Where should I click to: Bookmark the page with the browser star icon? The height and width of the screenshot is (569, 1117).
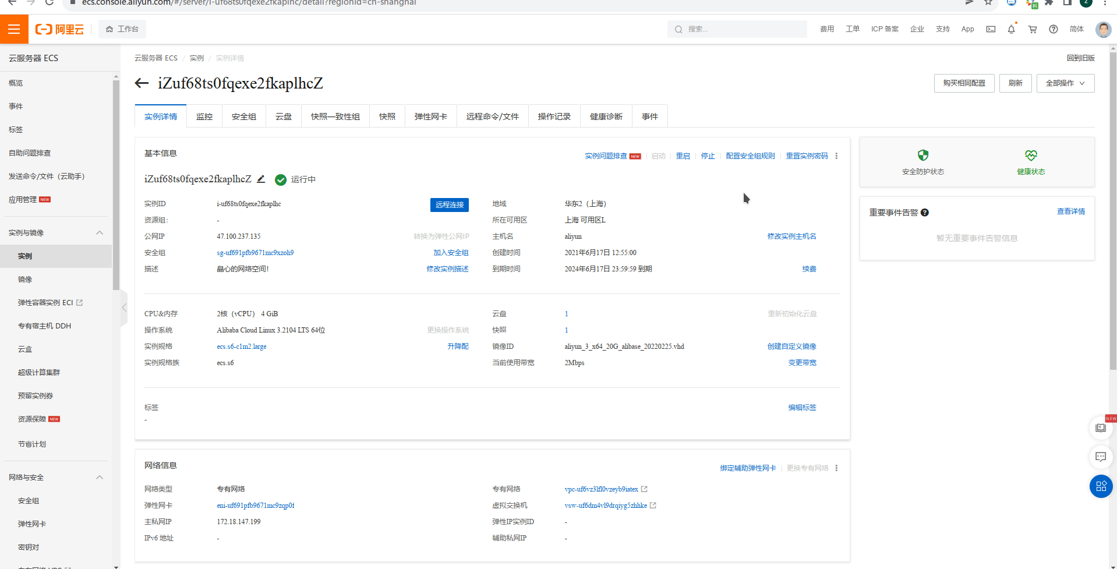point(988,2)
